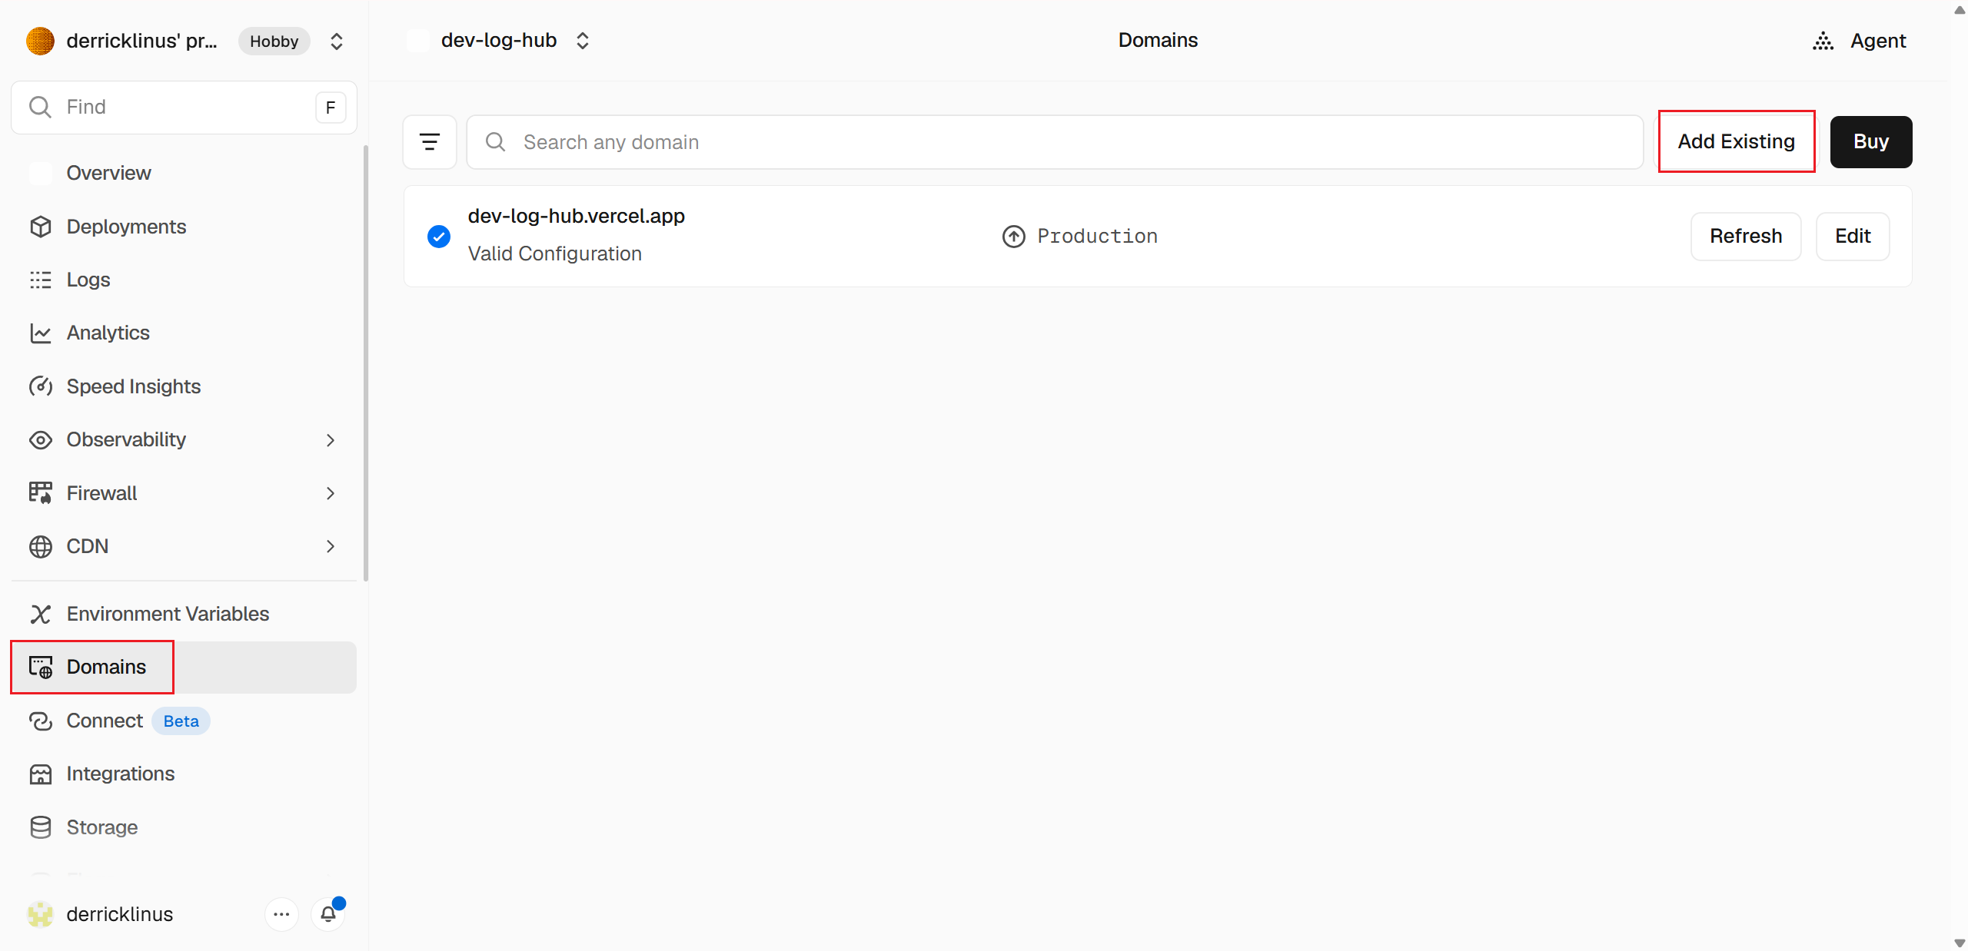This screenshot has height=951, width=1968.
Task: Click the Analytics chart icon
Action: pos(40,333)
